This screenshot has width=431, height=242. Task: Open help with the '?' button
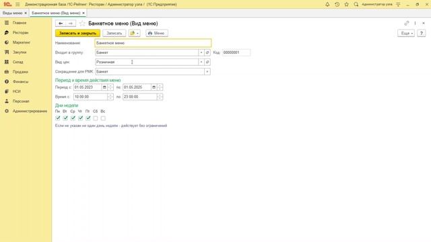(x=421, y=33)
